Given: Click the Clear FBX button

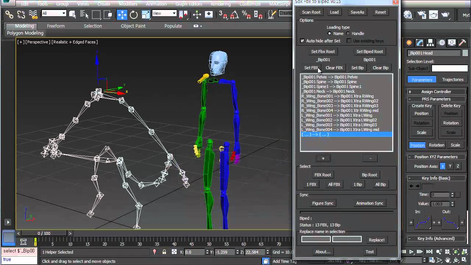Looking at the screenshot, I should [334, 68].
